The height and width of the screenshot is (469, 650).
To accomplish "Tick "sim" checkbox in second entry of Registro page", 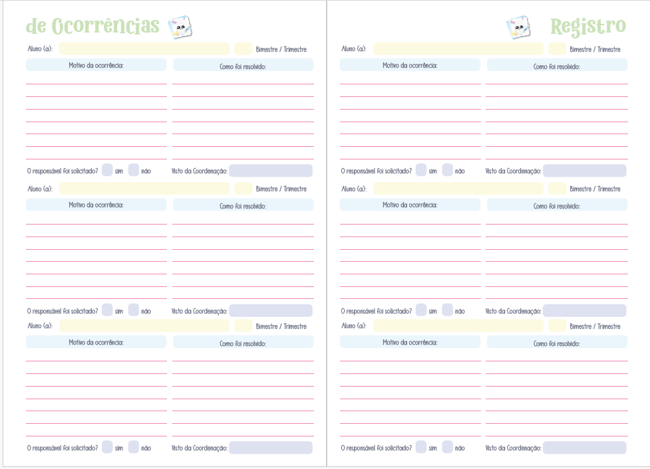I will click(421, 310).
